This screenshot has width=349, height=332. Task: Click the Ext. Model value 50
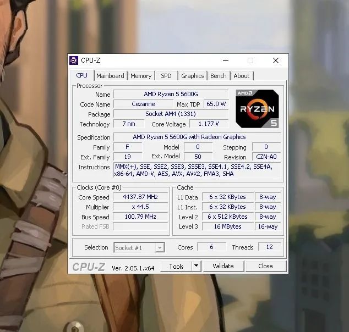198,157
